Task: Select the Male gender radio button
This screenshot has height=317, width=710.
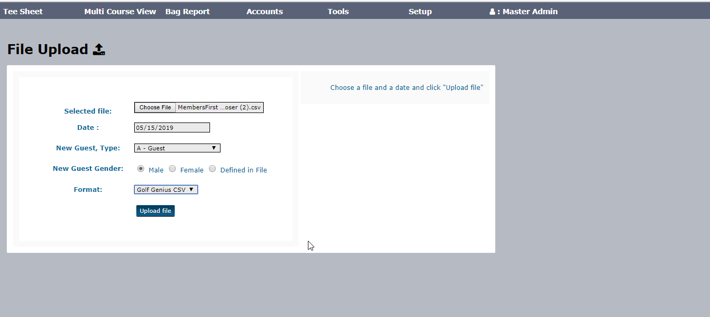Action: point(141,169)
